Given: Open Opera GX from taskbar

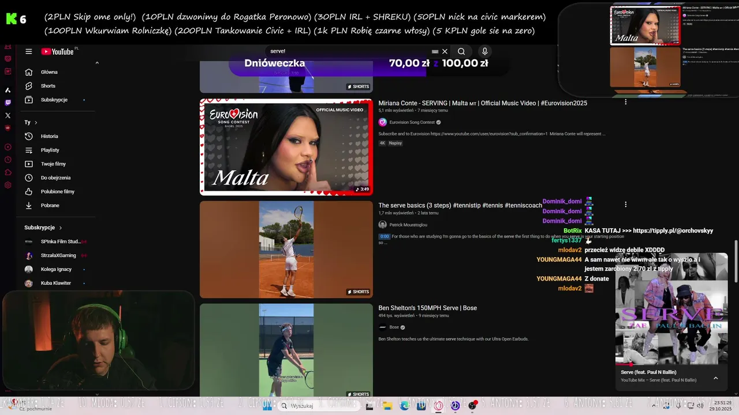Looking at the screenshot, I should tap(439, 406).
